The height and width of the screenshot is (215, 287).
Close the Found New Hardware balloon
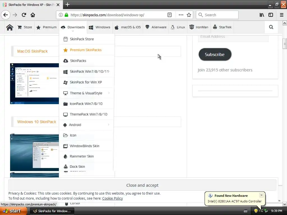point(261,195)
